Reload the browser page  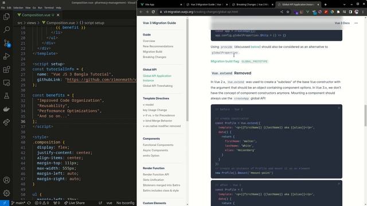(x=153, y=11)
